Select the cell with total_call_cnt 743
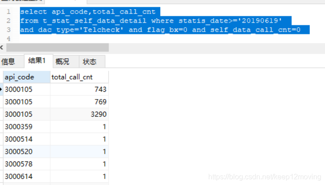This screenshot has height=185, width=325. tap(79, 90)
